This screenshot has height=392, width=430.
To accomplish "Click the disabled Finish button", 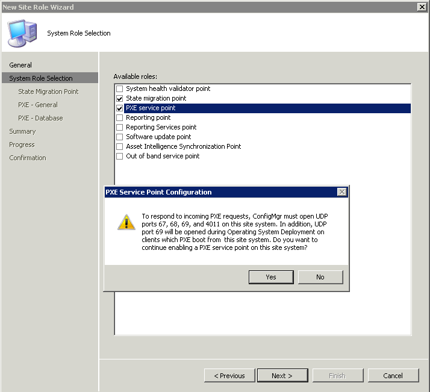I will click(x=338, y=376).
